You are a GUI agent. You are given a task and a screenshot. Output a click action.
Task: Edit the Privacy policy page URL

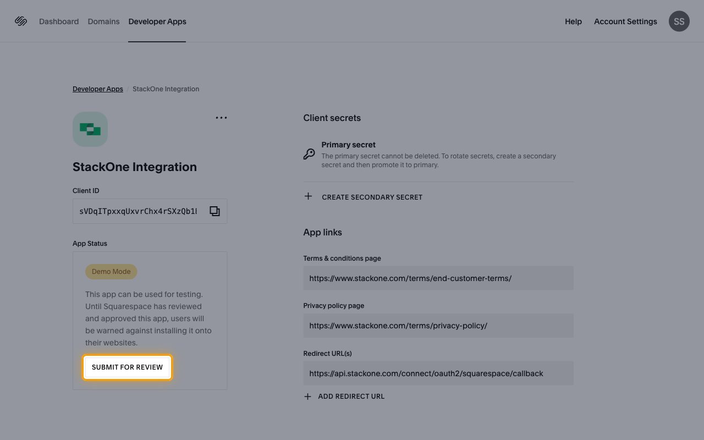point(438,326)
